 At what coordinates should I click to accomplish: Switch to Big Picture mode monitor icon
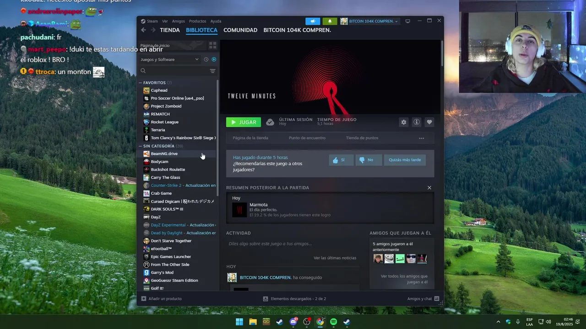pos(407,21)
